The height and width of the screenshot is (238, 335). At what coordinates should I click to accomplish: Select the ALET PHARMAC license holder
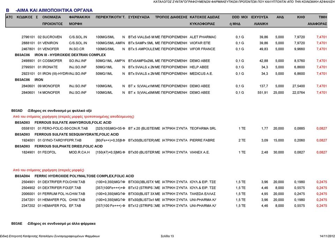(x=203, y=37)
